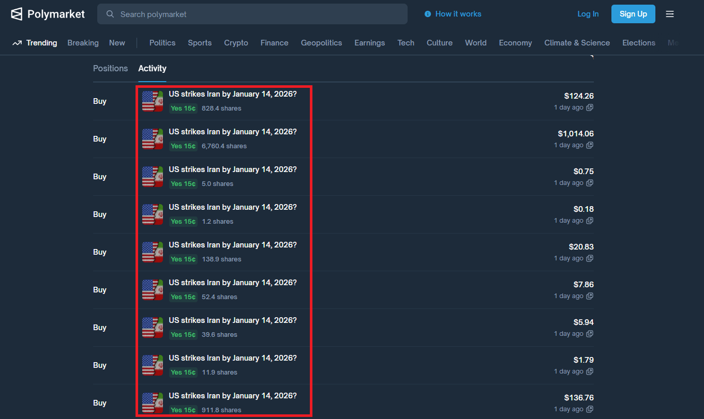Click flag thumbnail of the 1.2 shares trade
The width and height of the screenshot is (704, 419).
153,214
